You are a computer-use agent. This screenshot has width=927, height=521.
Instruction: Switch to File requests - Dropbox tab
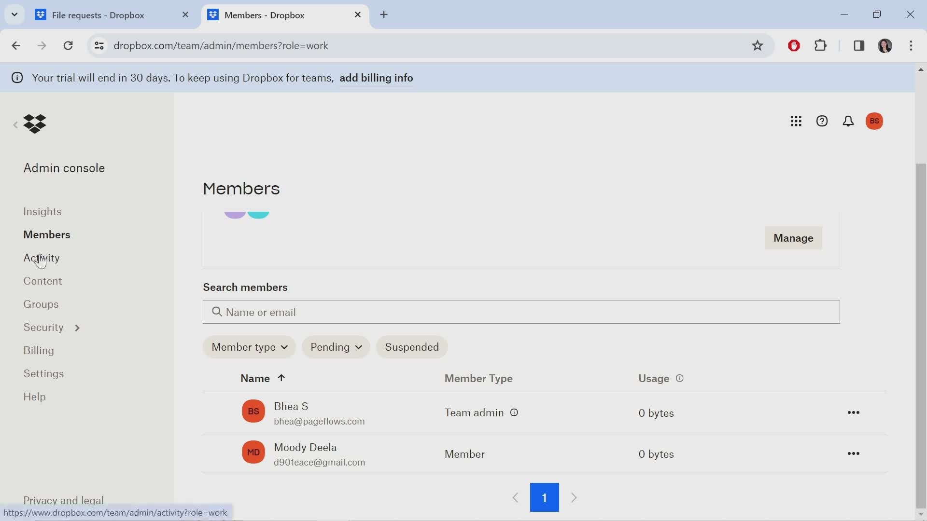pyautogui.click(x=112, y=15)
